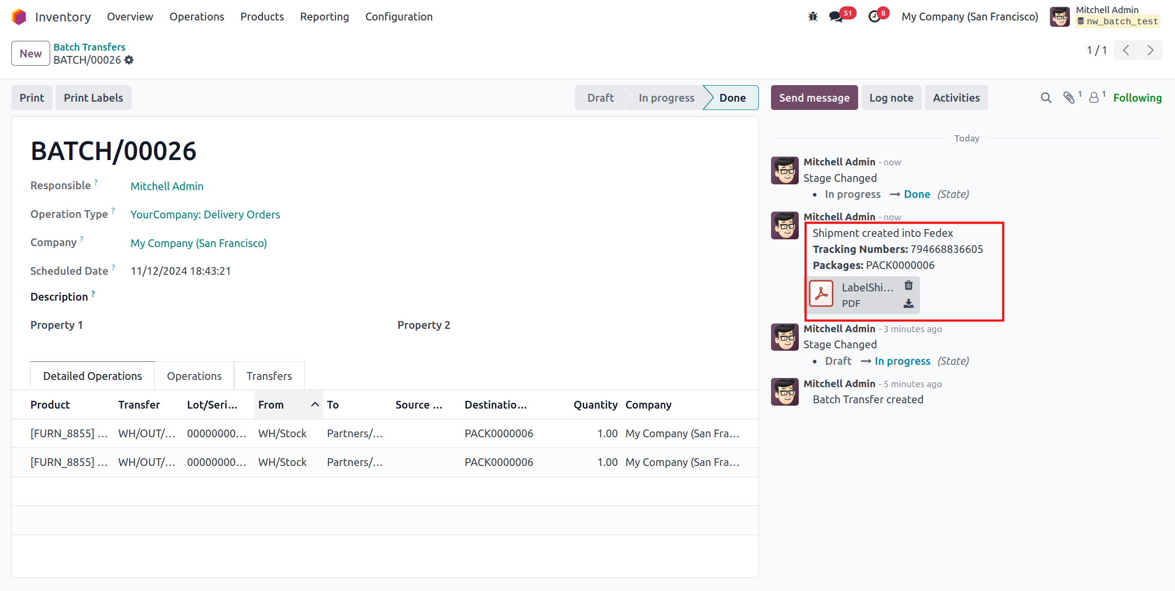Click the debug bug icon
The width and height of the screenshot is (1175, 591).
pos(812,17)
